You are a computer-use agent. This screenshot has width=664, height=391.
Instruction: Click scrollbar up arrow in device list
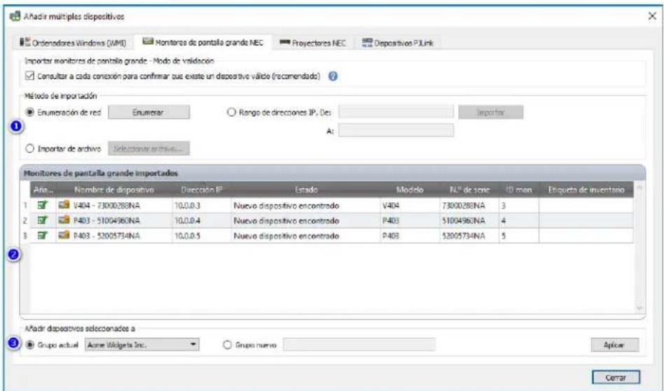639,187
